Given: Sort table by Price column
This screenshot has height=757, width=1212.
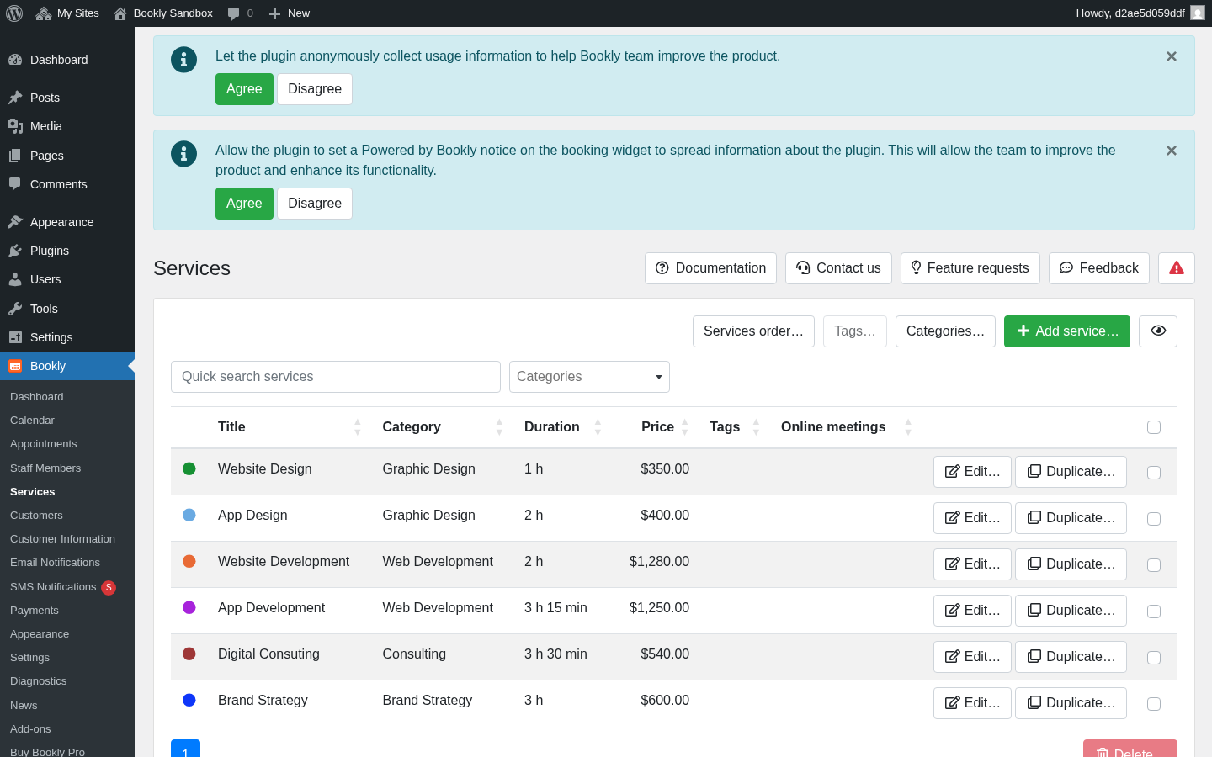Looking at the screenshot, I should (x=657, y=427).
